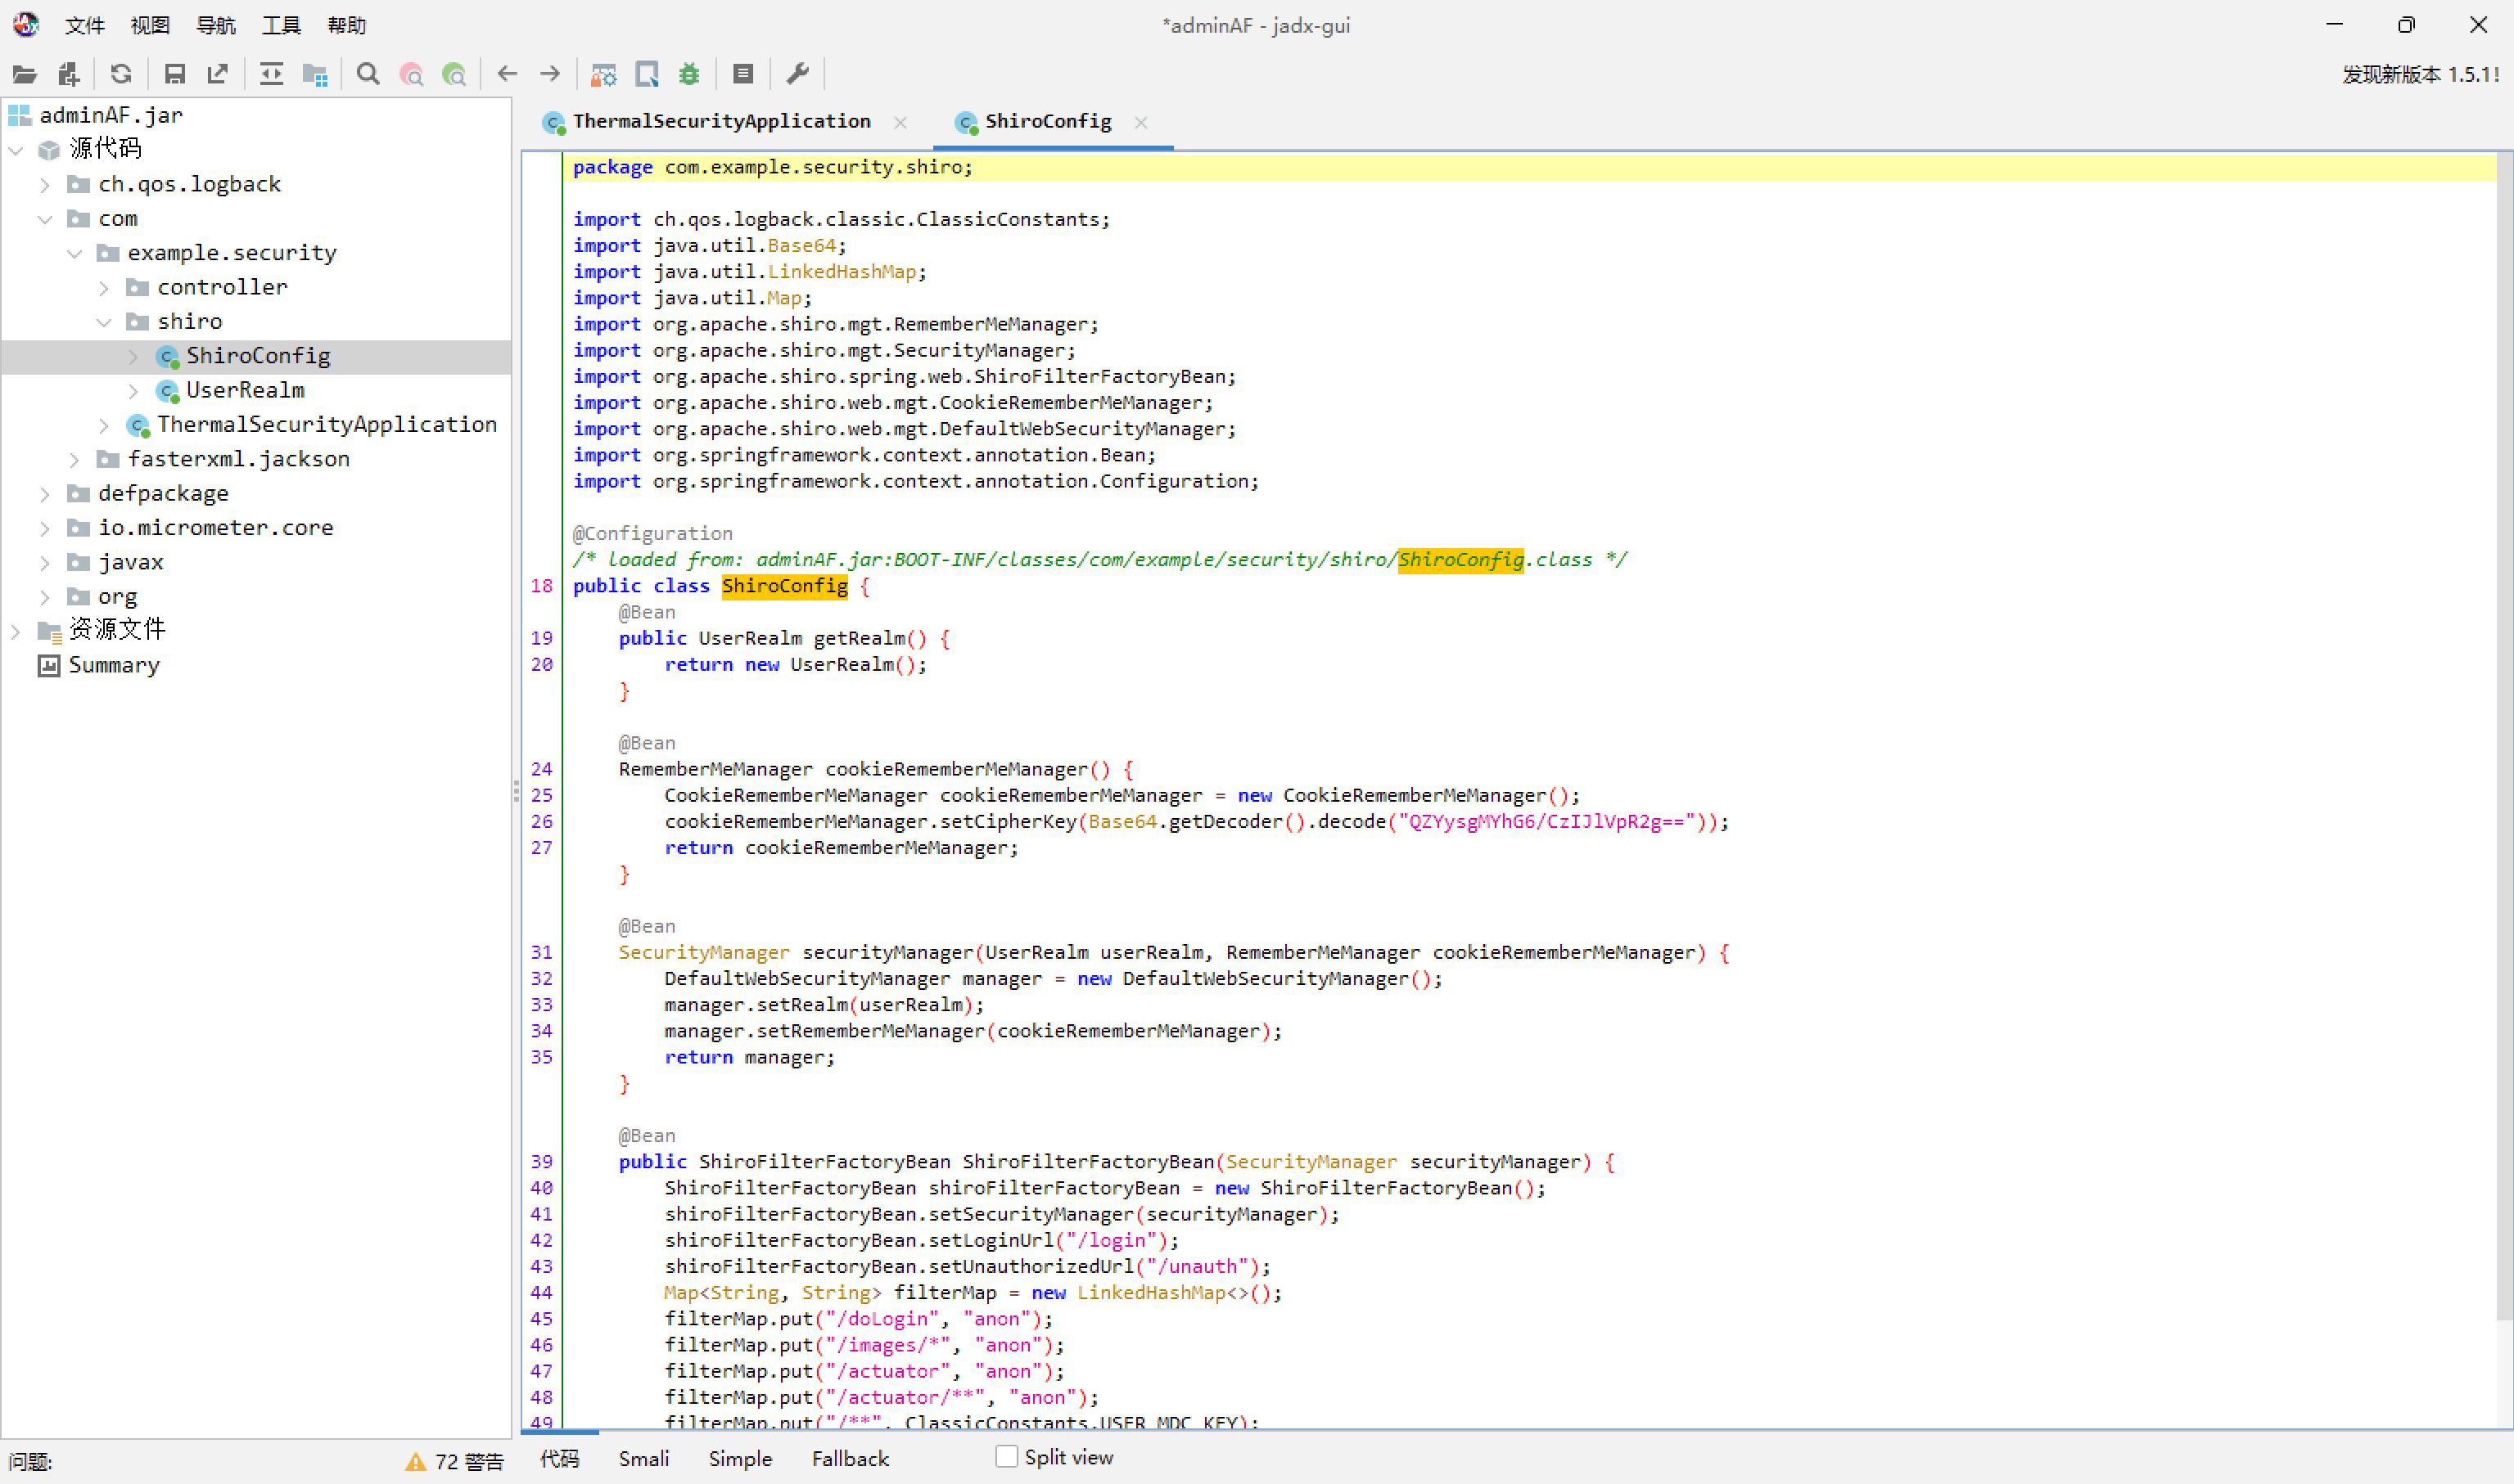Collapse the 源代码 node
The image size is (2514, 1484).
click(16, 150)
